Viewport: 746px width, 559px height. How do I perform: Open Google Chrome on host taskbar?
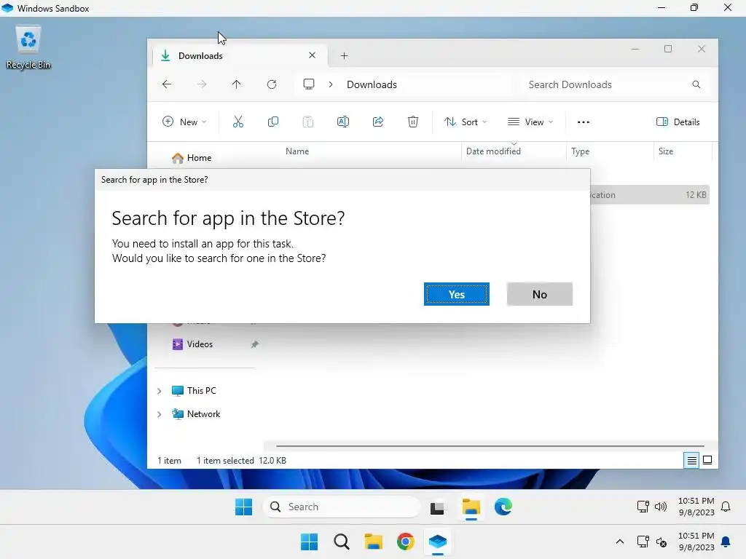pos(405,542)
